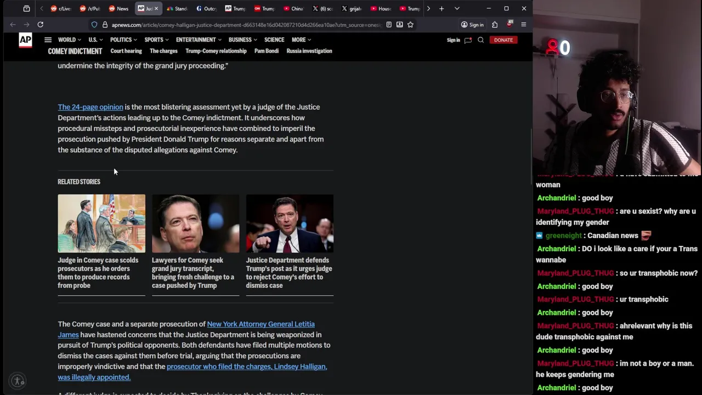Save the page to Pocket icon
This screenshot has height=395, width=702.
point(399,25)
